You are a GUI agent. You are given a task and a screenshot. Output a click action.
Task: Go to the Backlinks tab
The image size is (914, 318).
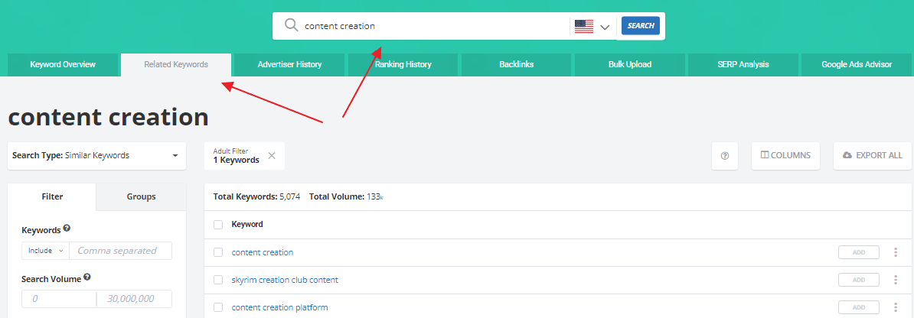point(517,65)
